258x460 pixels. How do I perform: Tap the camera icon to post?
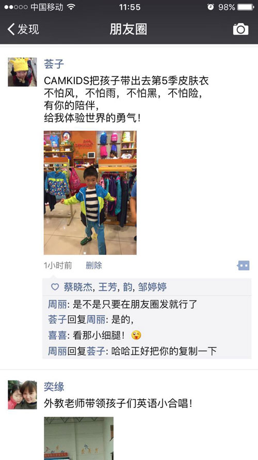[241, 29]
